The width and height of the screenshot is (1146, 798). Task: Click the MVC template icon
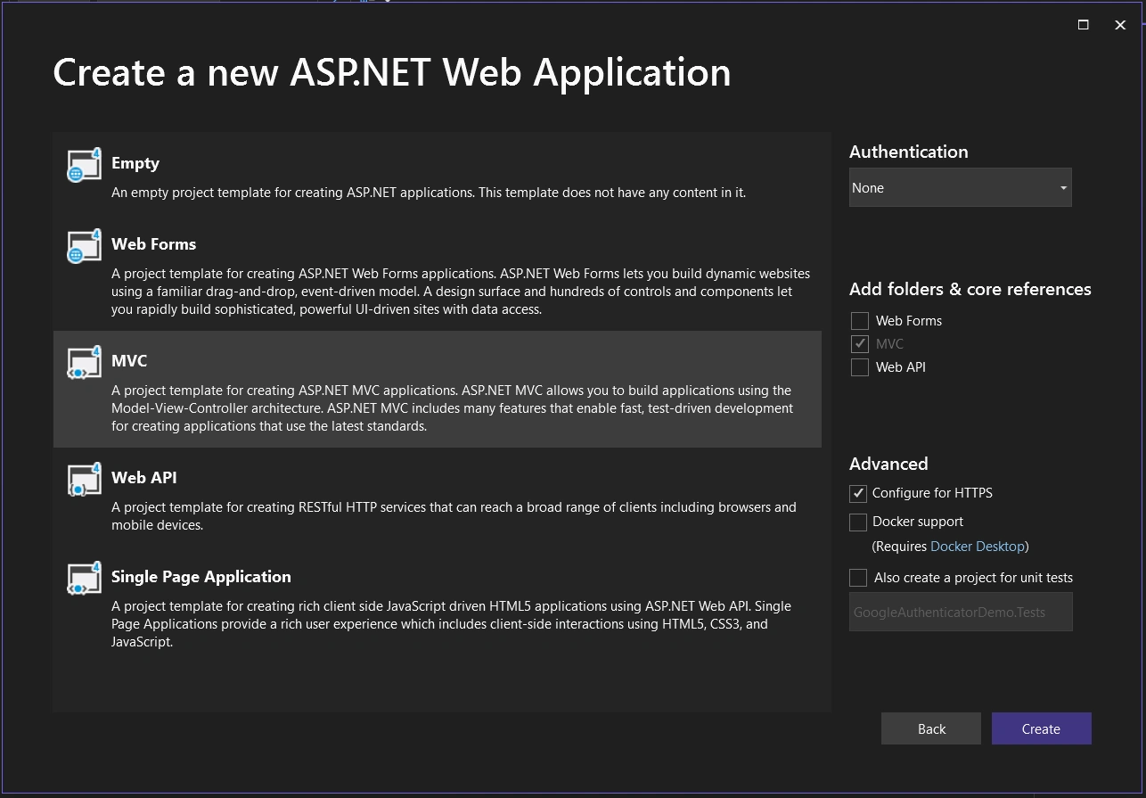click(x=85, y=363)
